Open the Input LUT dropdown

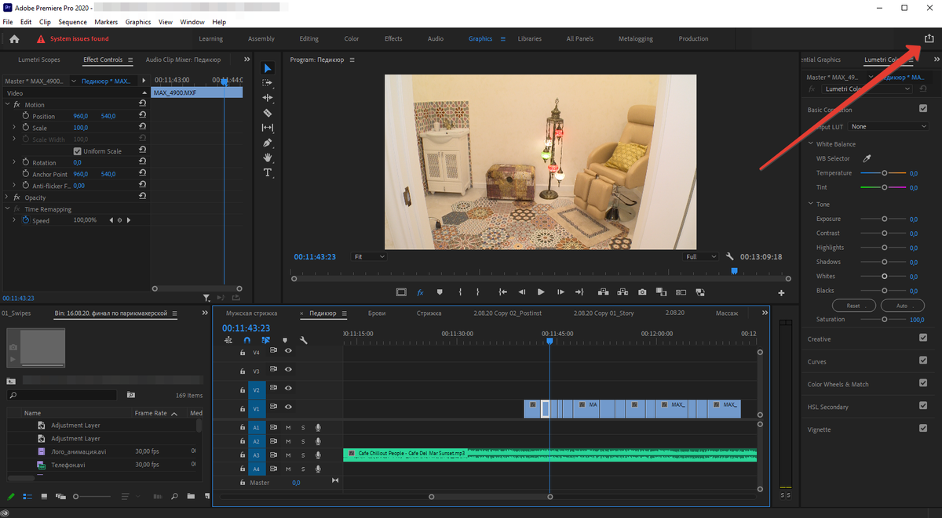(889, 126)
